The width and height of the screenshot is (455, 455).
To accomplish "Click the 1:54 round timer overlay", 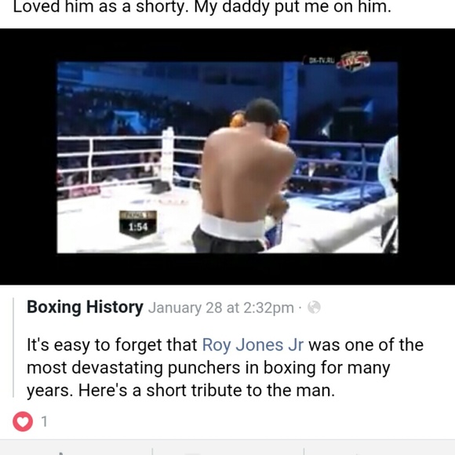I will coord(138,224).
